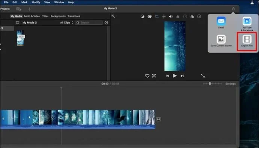Click the Share icon at top right

point(233,9)
